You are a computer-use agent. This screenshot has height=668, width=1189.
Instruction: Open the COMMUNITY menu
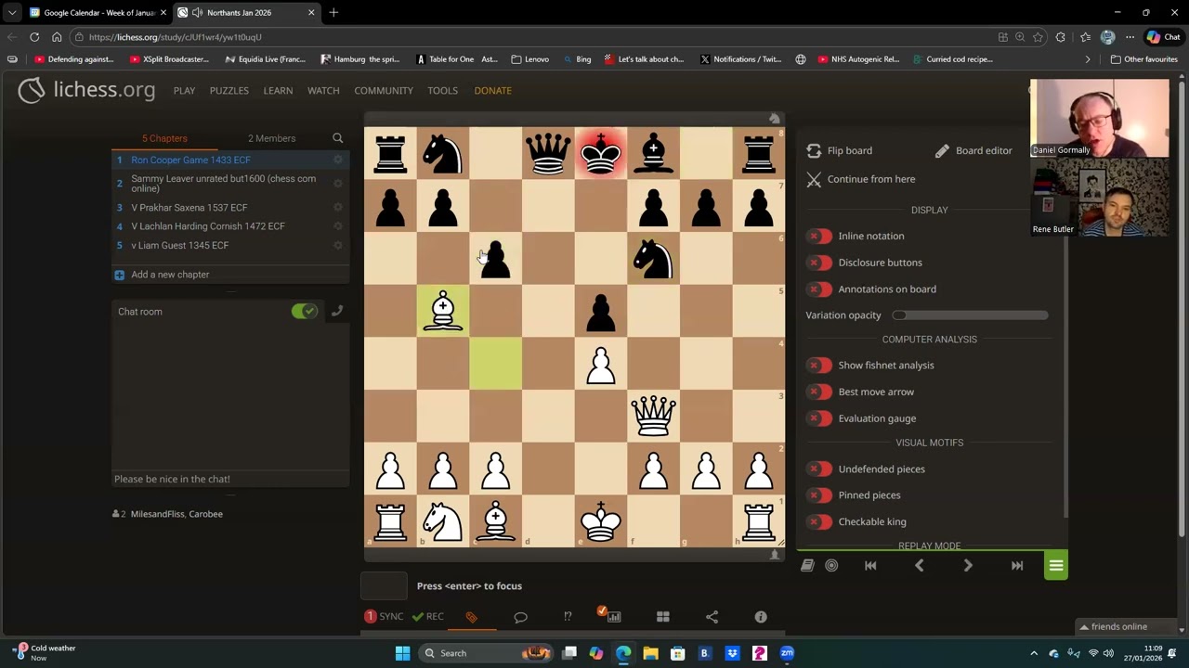coord(383,91)
